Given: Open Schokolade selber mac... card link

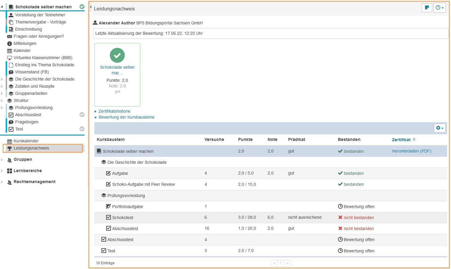Looking at the screenshot, I should point(117,70).
